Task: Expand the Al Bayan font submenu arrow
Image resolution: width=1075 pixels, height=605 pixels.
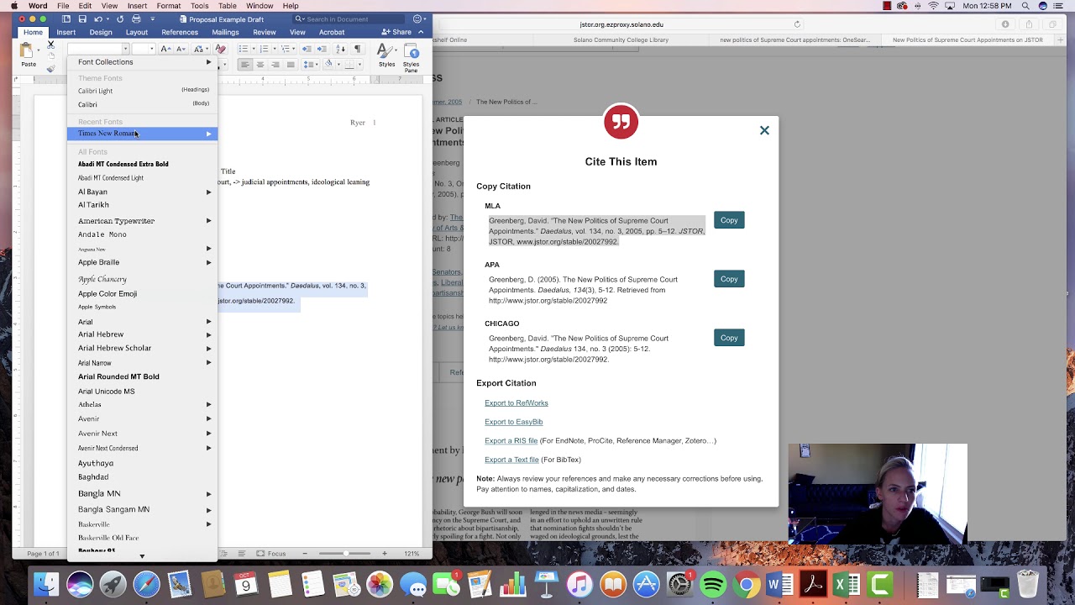Action: pos(209,192)
